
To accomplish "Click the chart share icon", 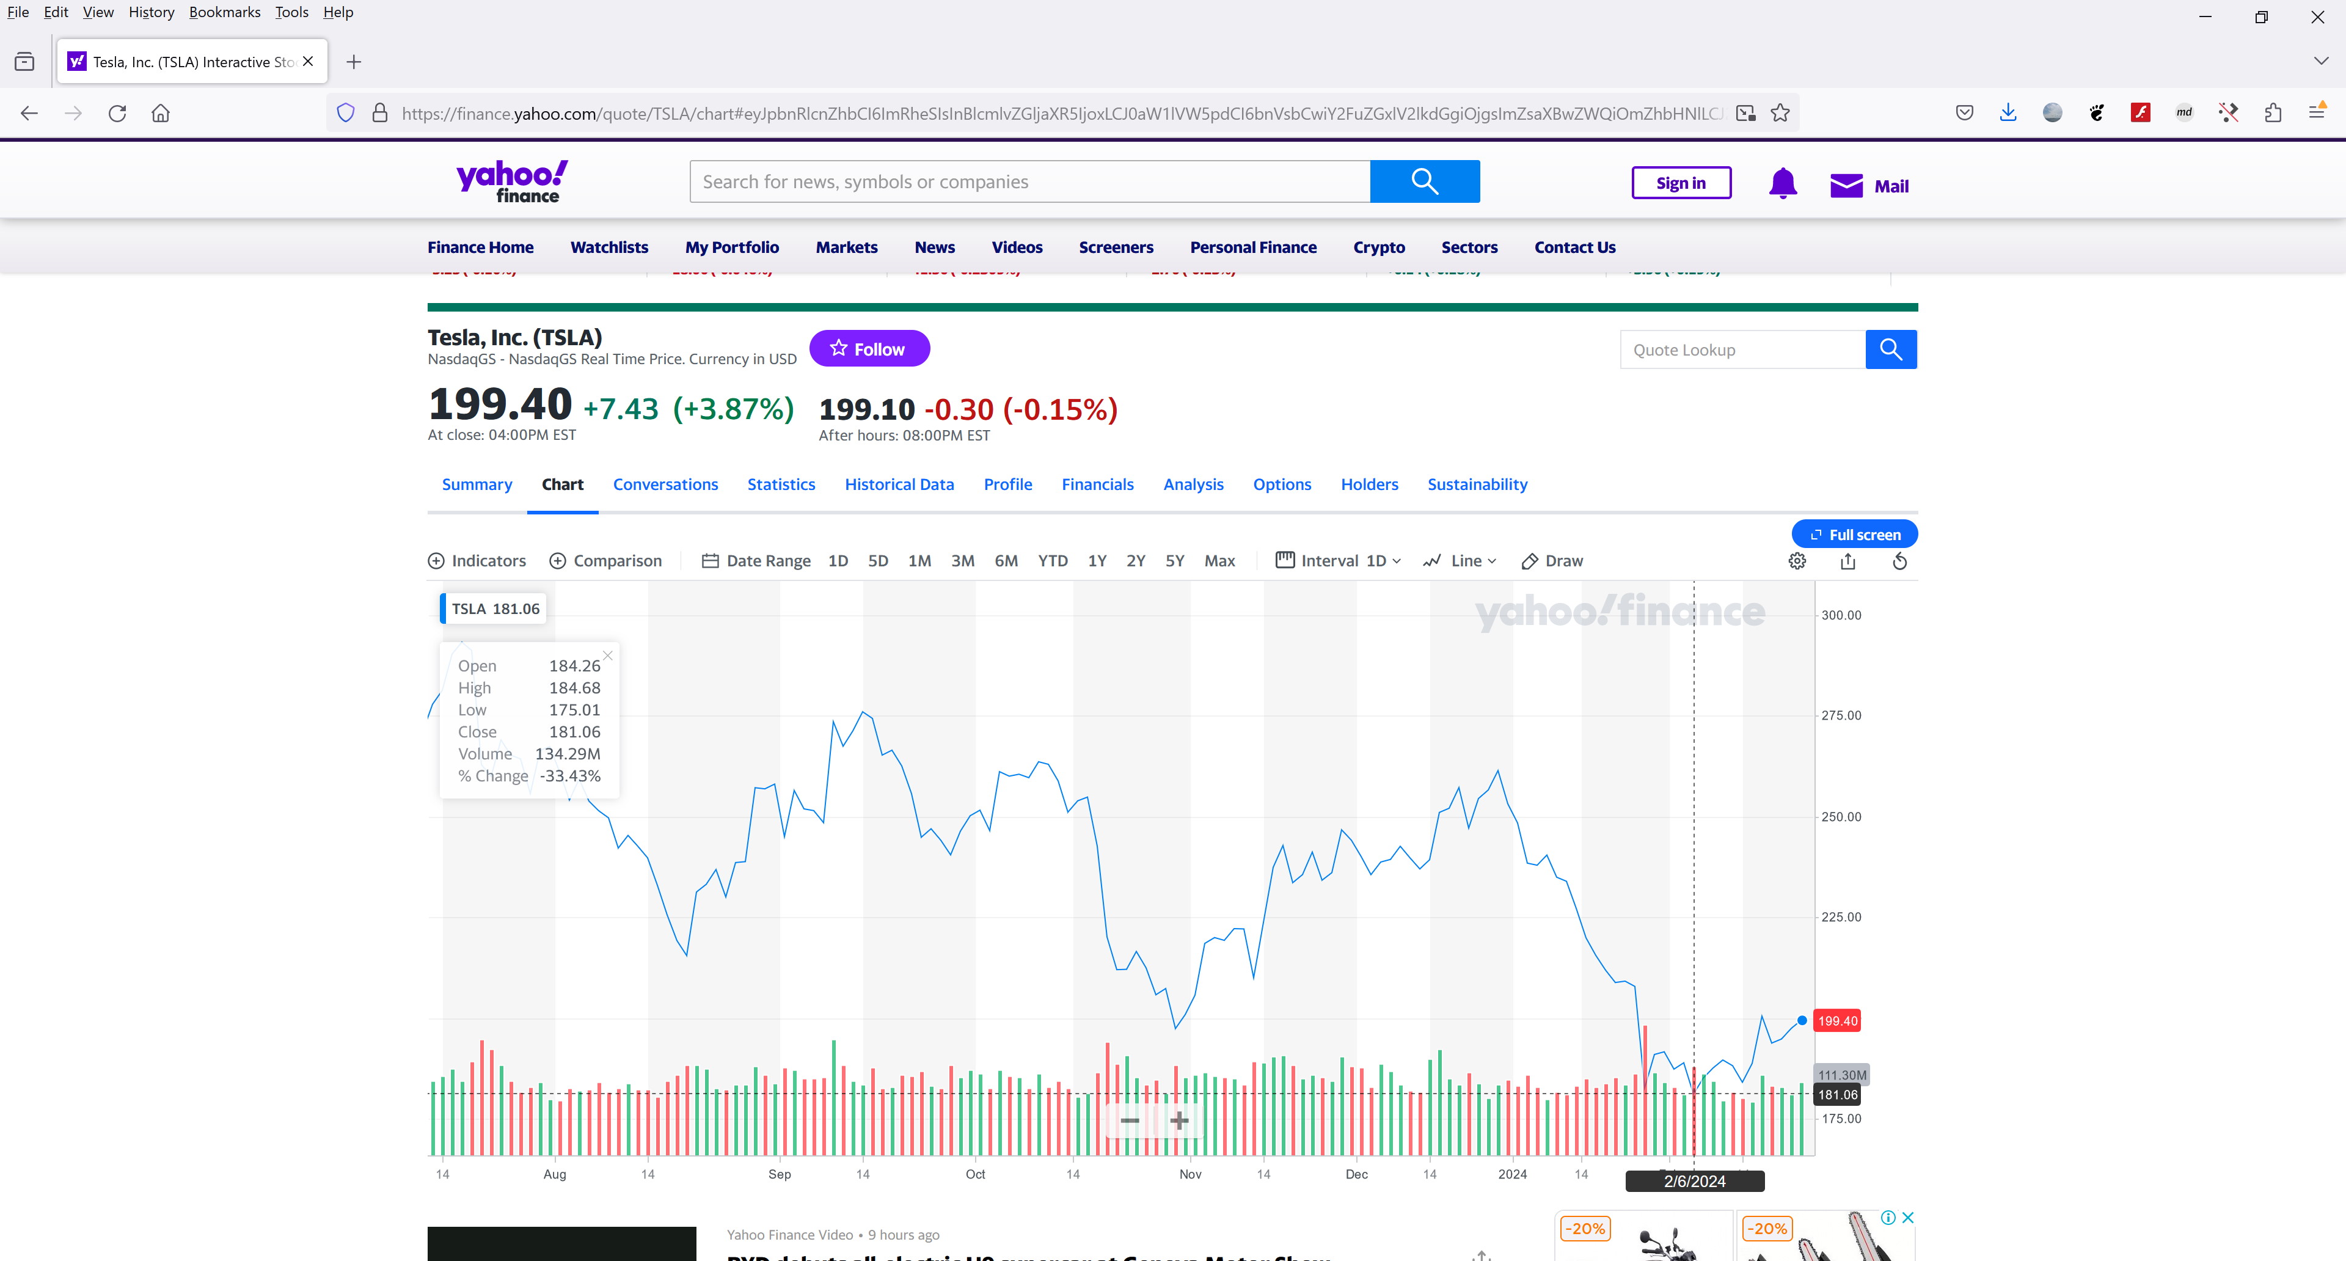I will [1848, 561].
